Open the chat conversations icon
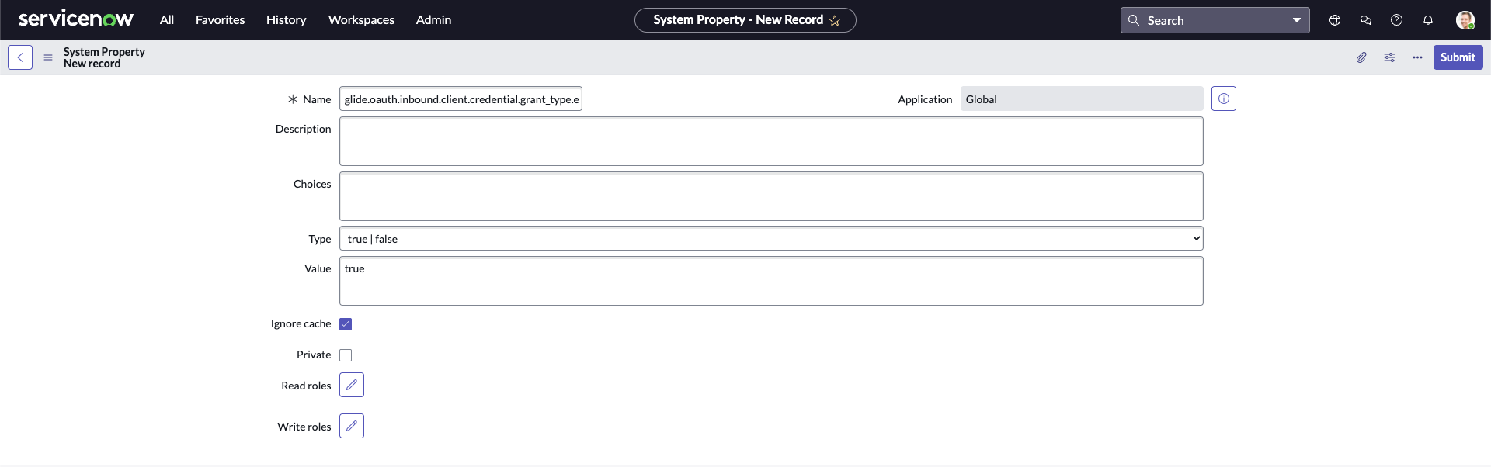 (x=1366, y=20)
